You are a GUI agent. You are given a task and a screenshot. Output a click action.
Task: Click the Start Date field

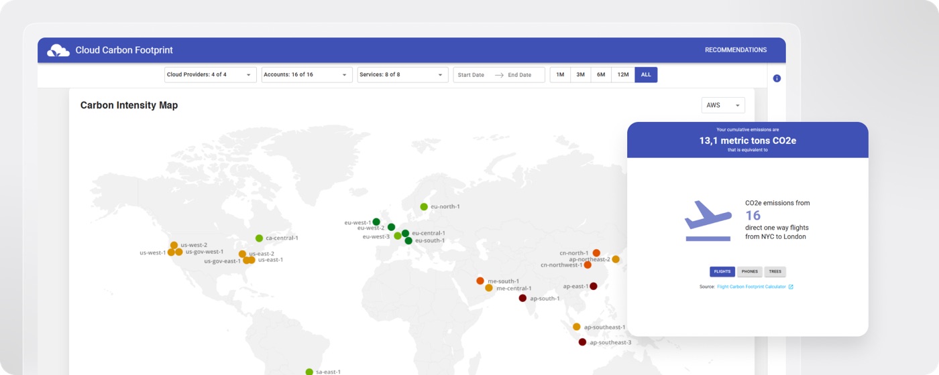point(471,75)
